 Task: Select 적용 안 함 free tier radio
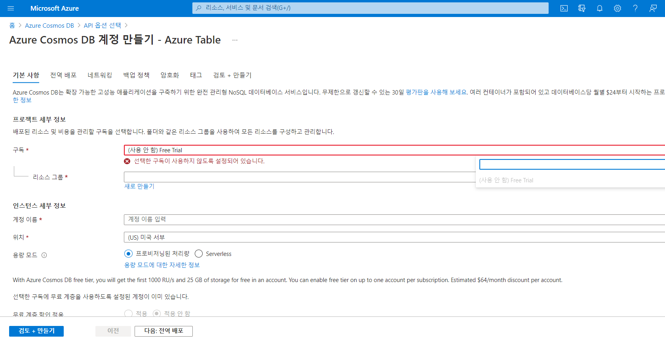tap(157, 314)
